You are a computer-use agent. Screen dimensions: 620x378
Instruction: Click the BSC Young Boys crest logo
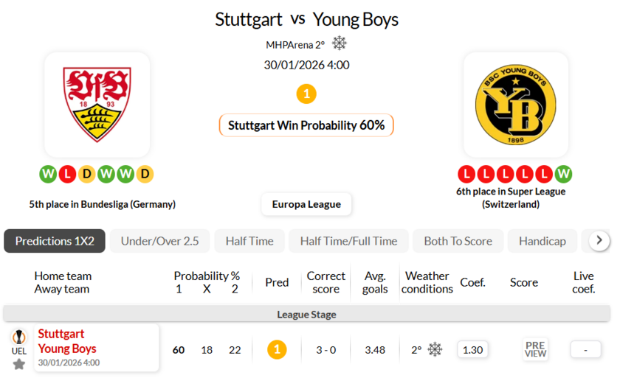(x=516, y=105)
